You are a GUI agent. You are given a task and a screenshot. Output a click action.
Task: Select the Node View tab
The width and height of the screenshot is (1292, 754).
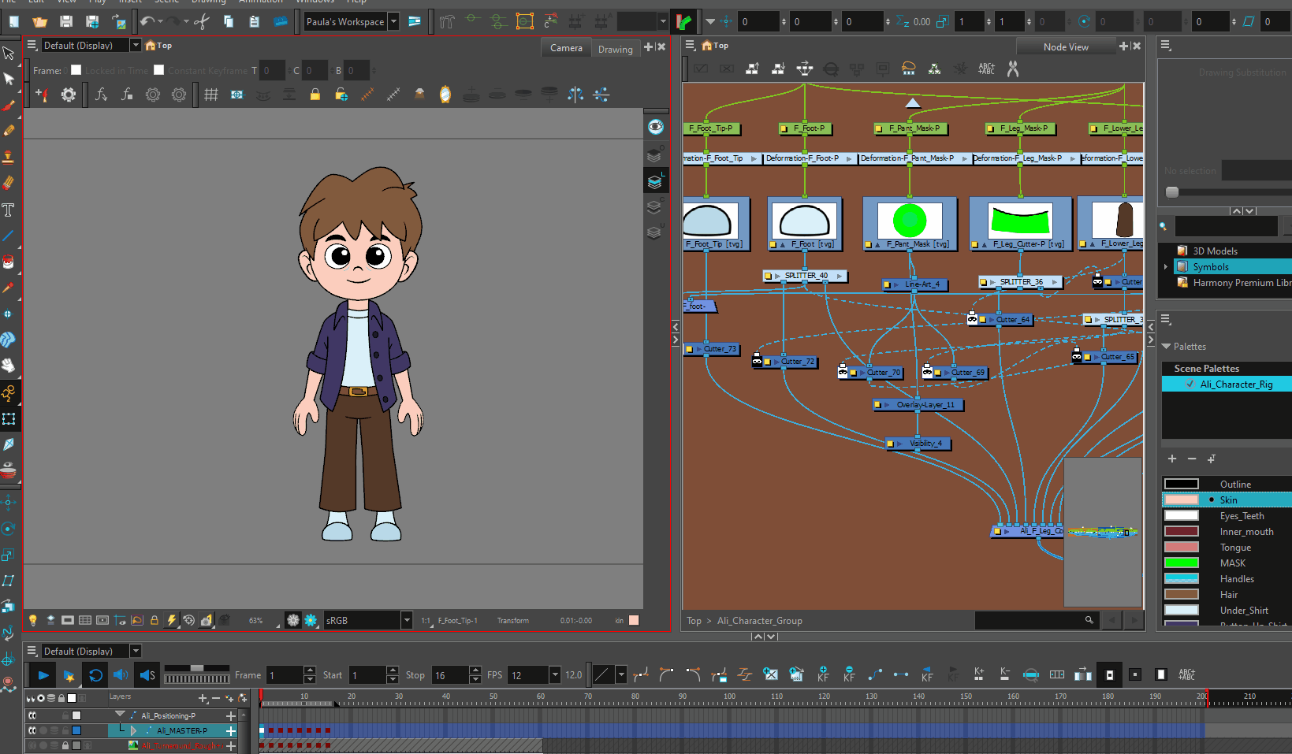coord(1066,47)
